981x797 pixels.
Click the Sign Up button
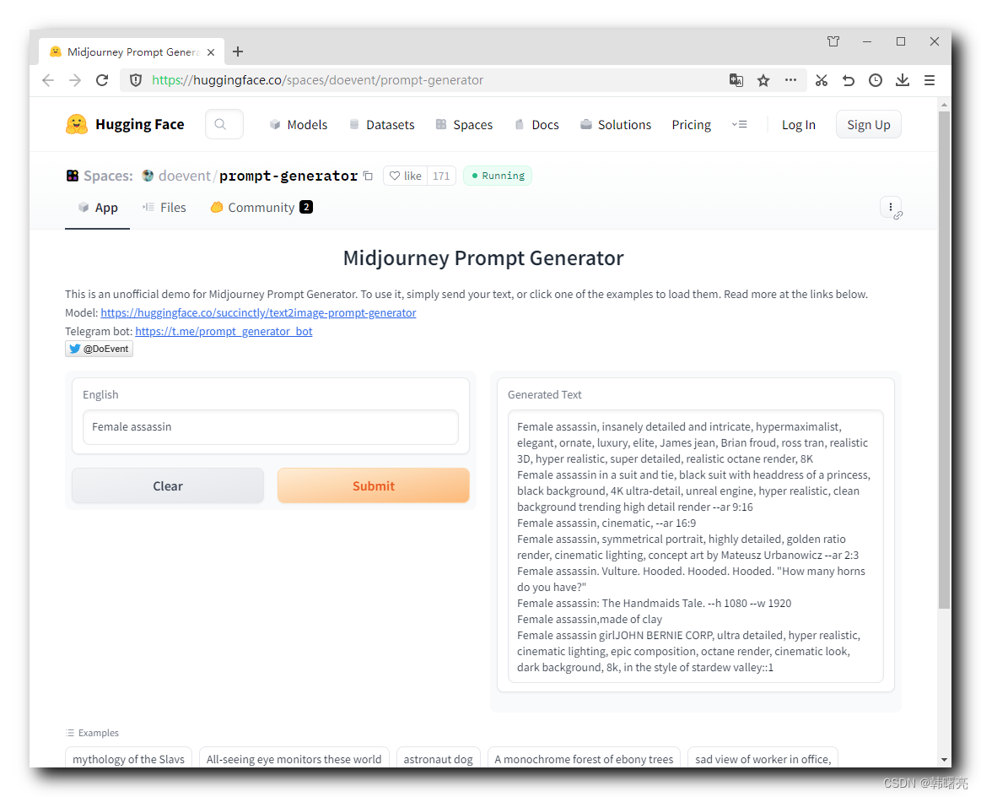coord(868,125)
